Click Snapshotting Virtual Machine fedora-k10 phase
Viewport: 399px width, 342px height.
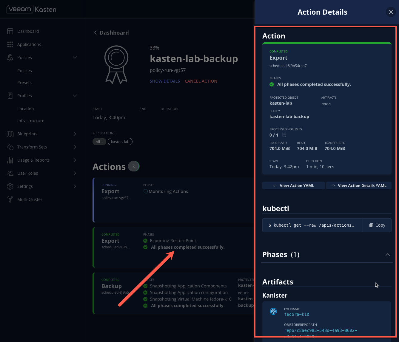pos(191,299)
